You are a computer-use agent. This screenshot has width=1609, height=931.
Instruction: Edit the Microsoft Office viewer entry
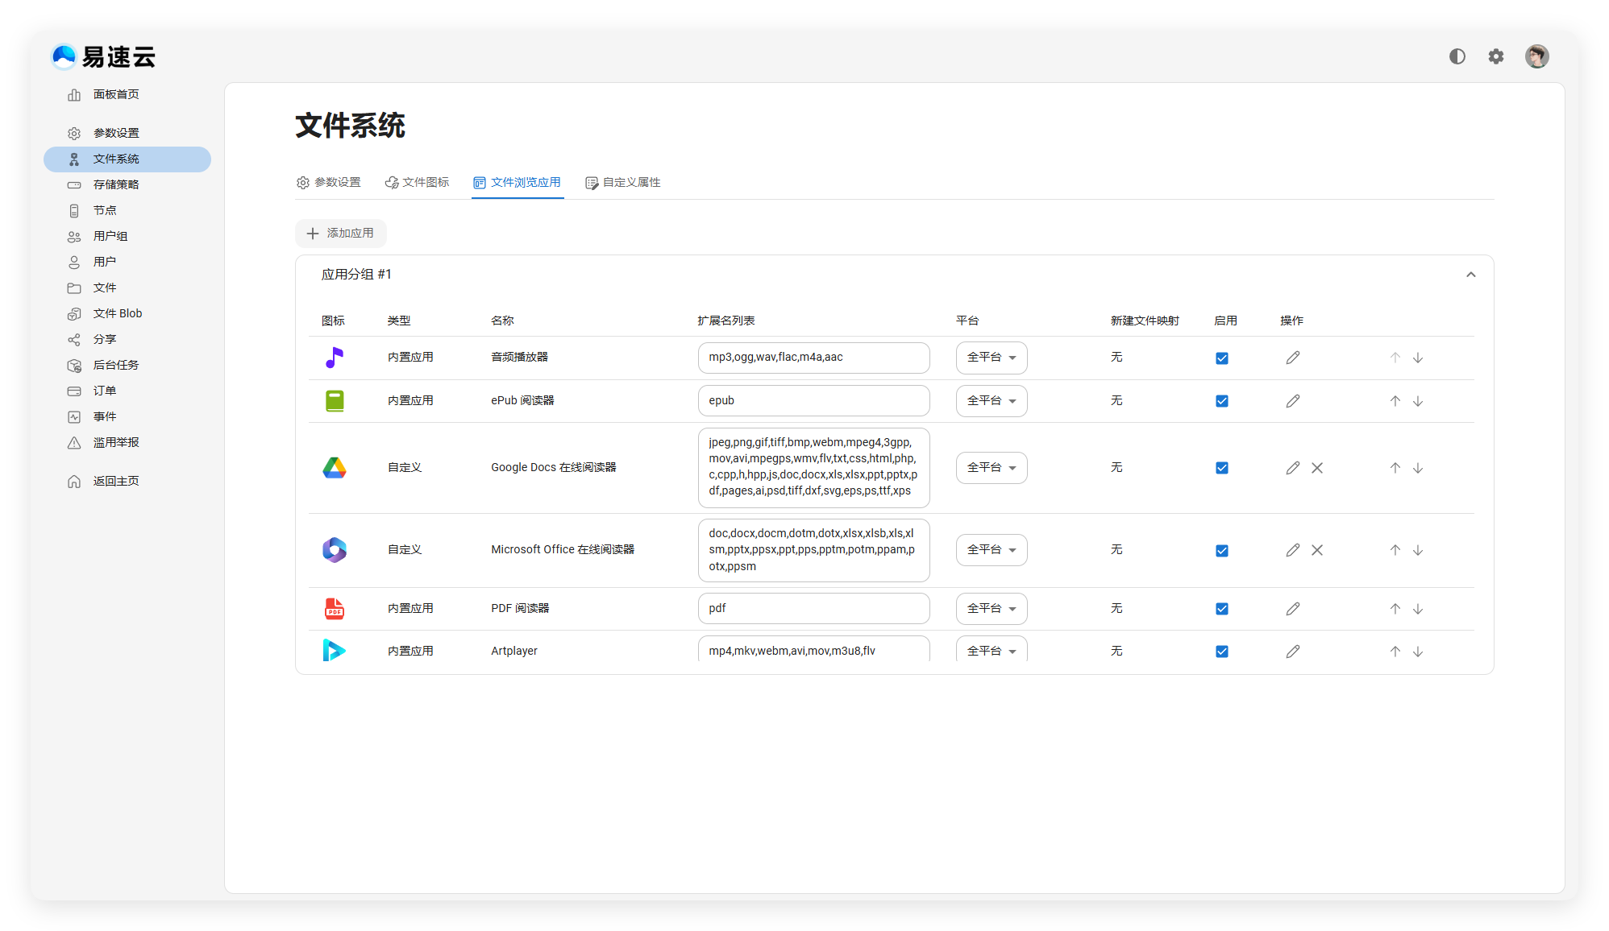1293,550
